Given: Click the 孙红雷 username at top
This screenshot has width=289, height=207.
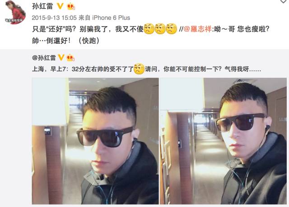Looking at the screenshot, I should click(x=42, y=6).
